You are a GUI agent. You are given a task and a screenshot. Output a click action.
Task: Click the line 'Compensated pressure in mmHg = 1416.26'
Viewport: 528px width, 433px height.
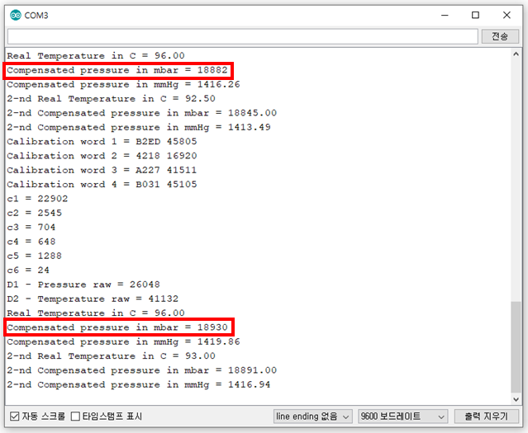123,84
